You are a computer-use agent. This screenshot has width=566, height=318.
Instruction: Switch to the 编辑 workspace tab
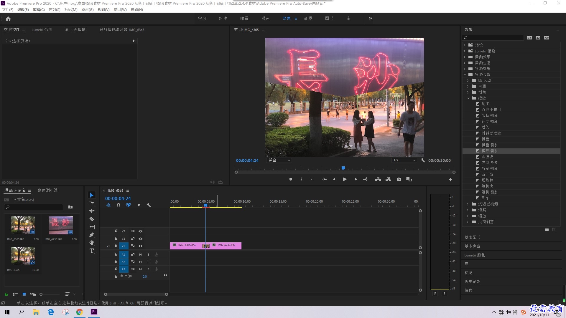244,18
